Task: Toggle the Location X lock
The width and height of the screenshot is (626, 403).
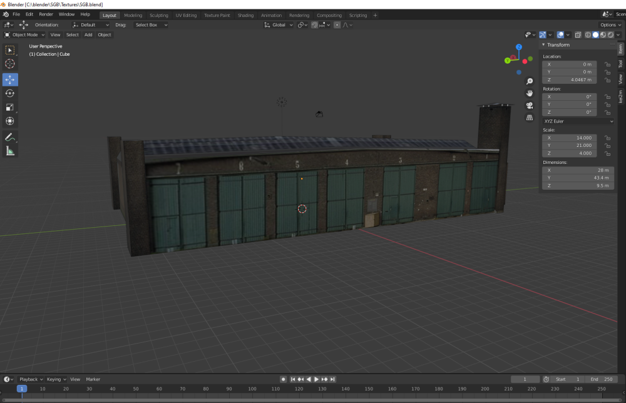Action: [607, 64]
